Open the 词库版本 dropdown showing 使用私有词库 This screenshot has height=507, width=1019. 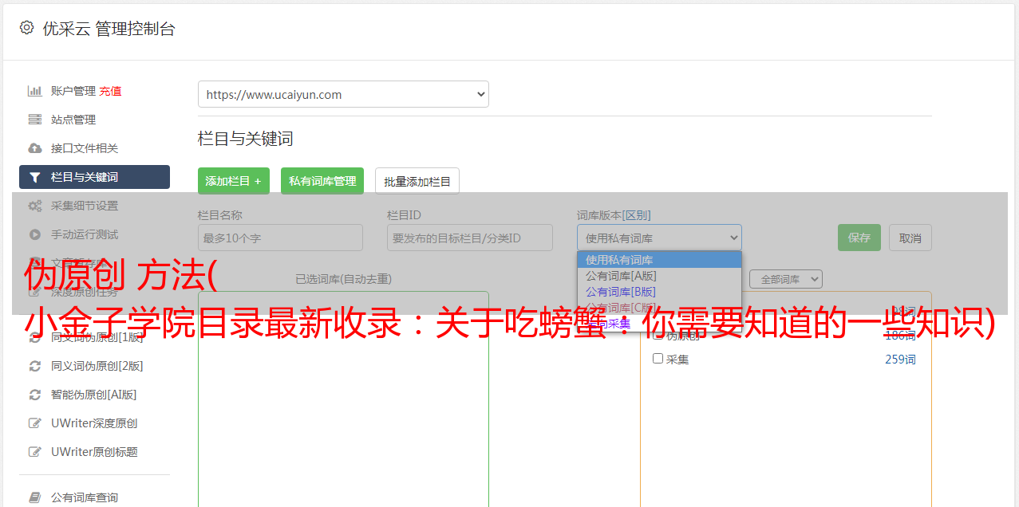659,238
